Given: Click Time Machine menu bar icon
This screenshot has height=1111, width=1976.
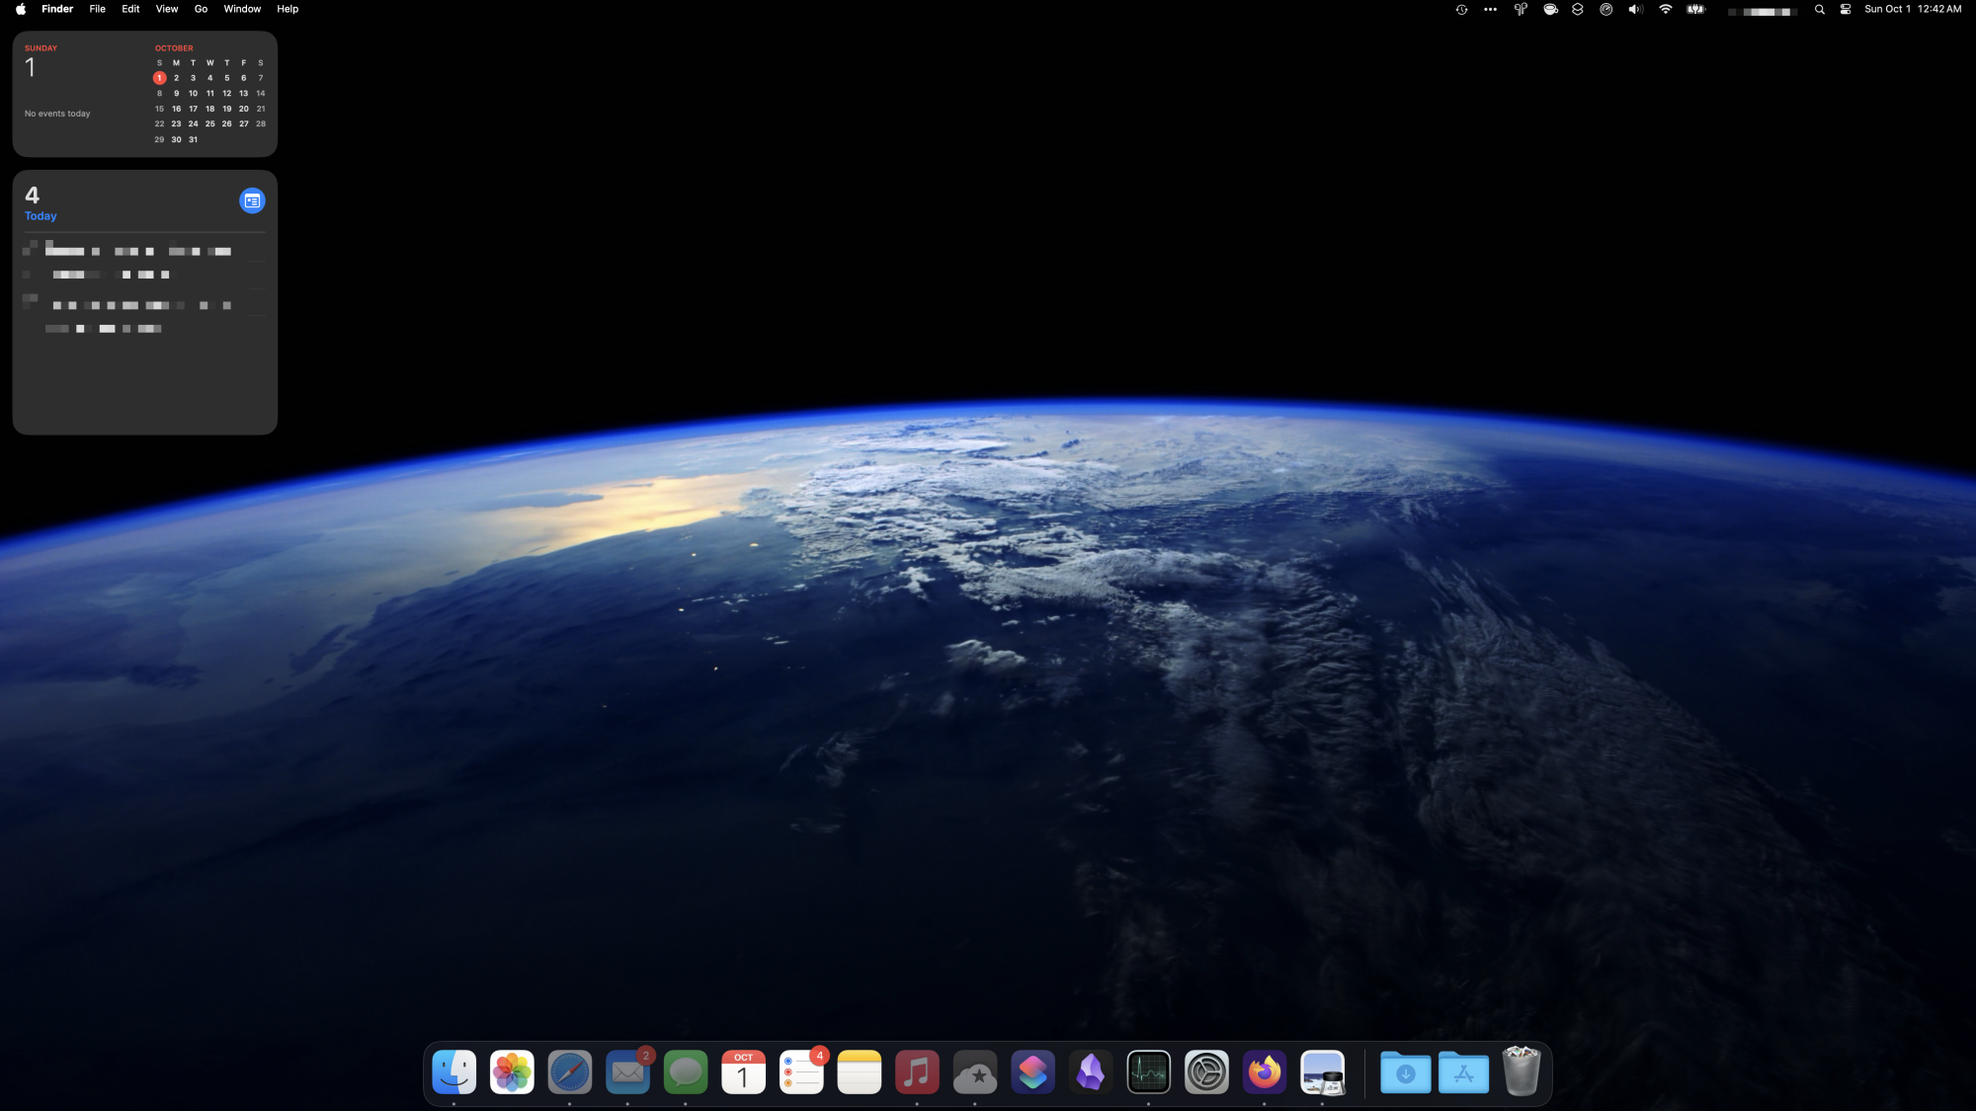Looking at the screenshot, I should point(1461,9).
